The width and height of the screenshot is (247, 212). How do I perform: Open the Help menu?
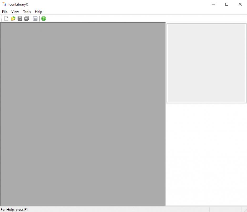tap(39, 12)
